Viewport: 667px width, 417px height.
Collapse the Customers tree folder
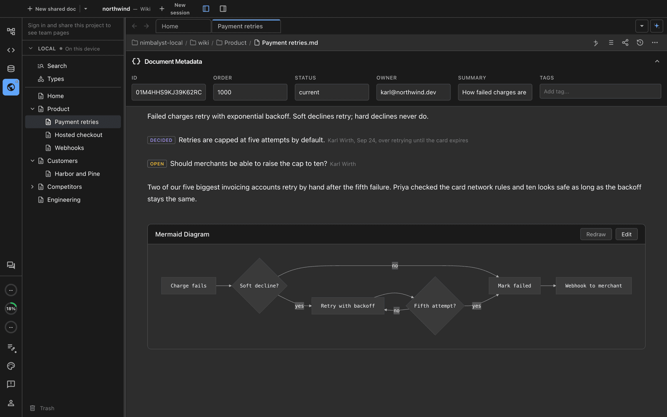tap(33, 161)
